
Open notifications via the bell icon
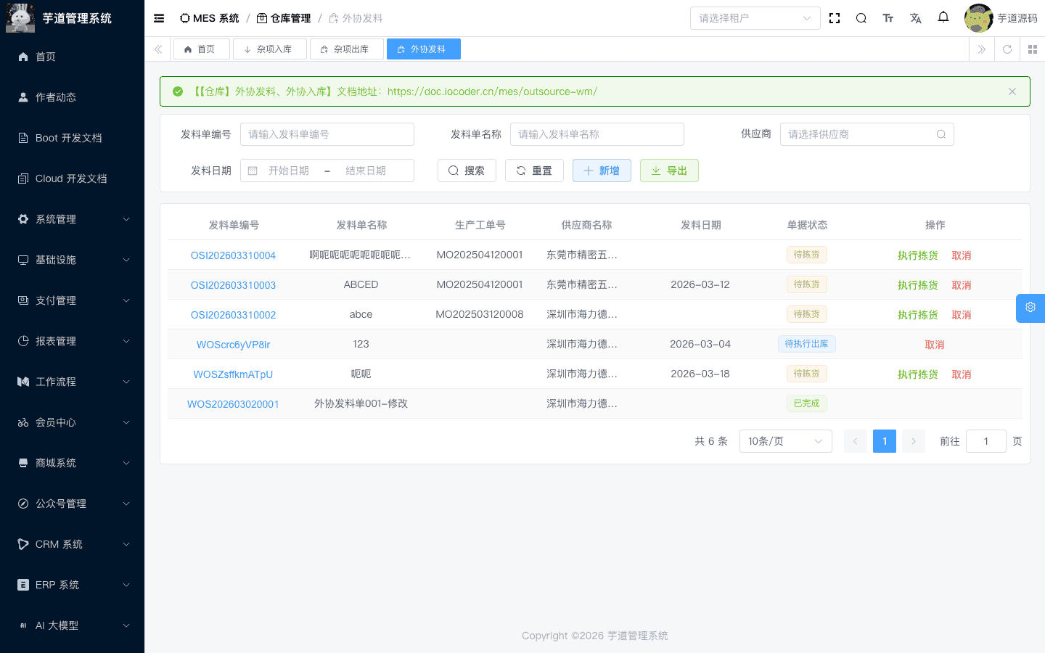click(x=943, y=17)
